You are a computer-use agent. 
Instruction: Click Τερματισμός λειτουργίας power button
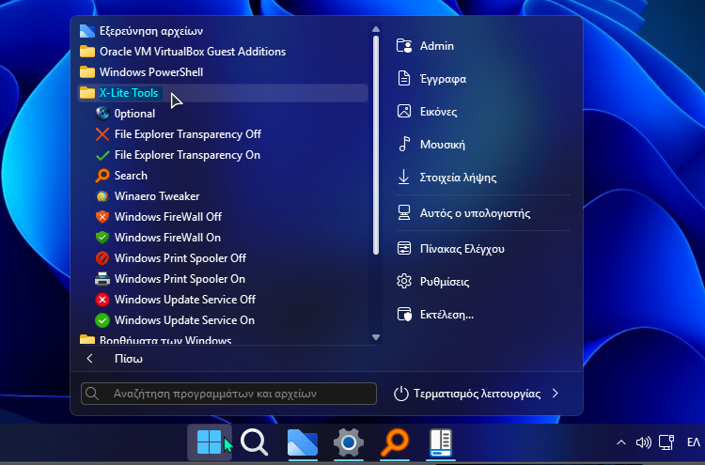(x=467, y=394)
